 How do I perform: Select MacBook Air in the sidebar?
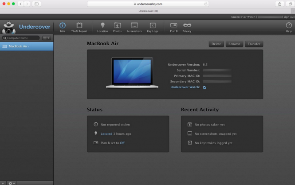point(27,46)
